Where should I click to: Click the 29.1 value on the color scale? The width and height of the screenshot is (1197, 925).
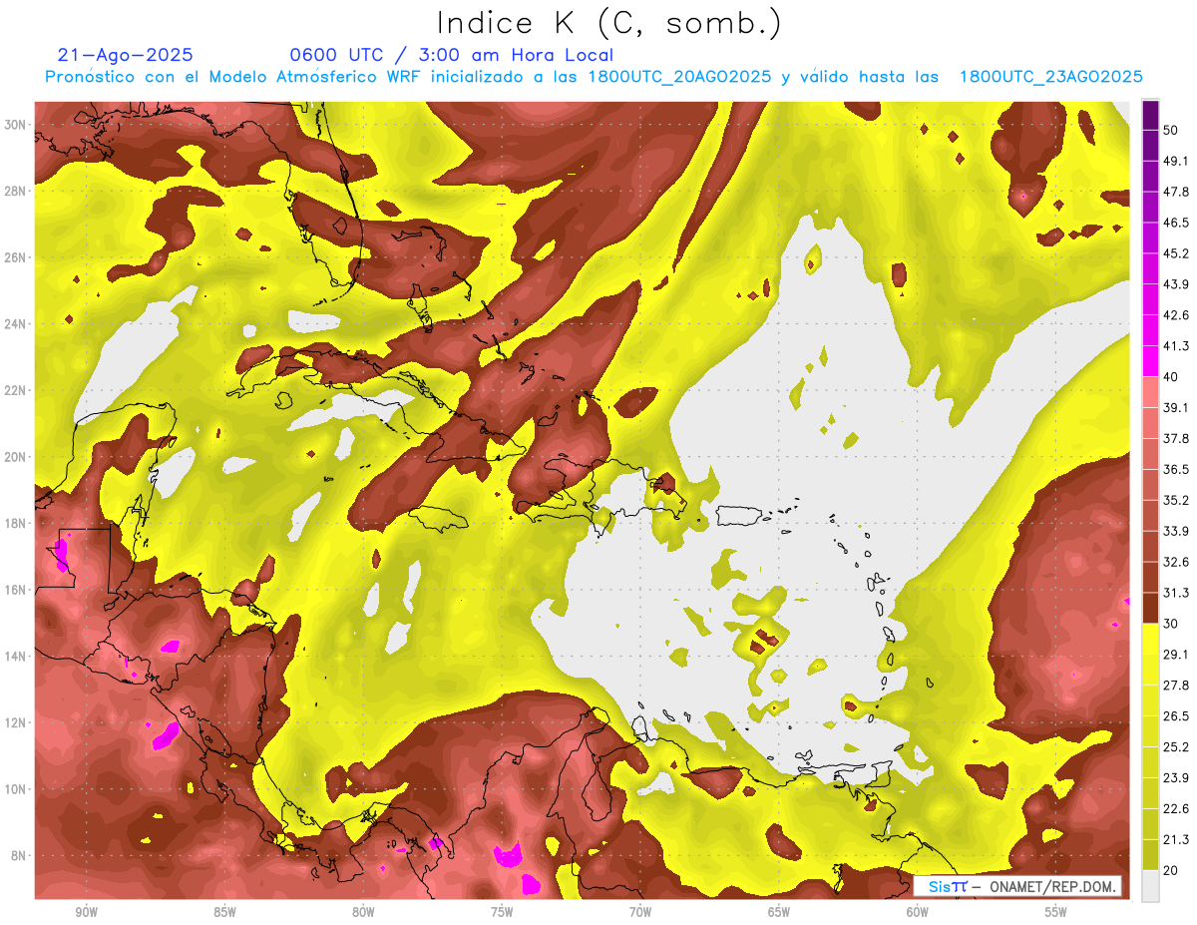point(1175,654)
